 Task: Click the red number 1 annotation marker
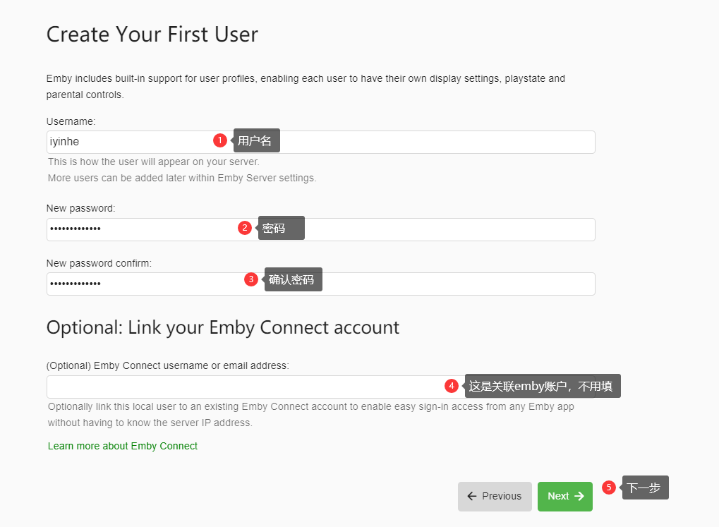(220, 140)
